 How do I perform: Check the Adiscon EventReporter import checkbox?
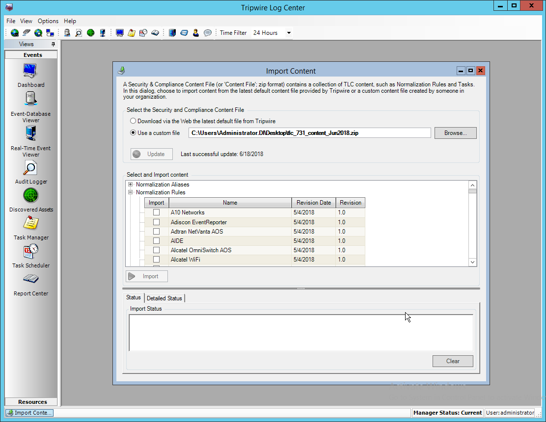point(156,222)
